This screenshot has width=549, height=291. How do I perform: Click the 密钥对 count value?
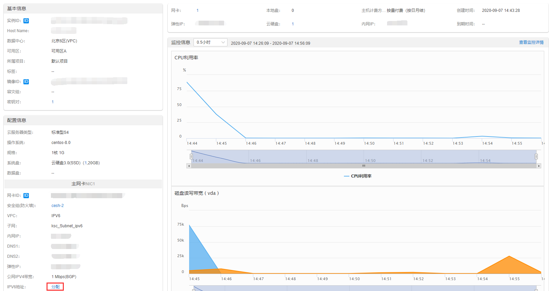coord(53,102)
